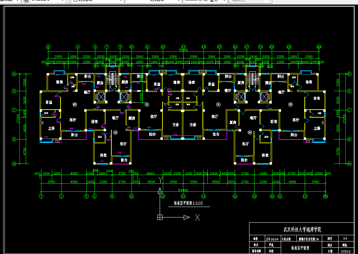This screenshot has height=254, width=358.
Task: Select axis bubble number 7
Action: (x=106, y=47)
